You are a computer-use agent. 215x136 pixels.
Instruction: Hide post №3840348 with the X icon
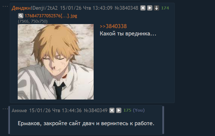click(143, 8)
